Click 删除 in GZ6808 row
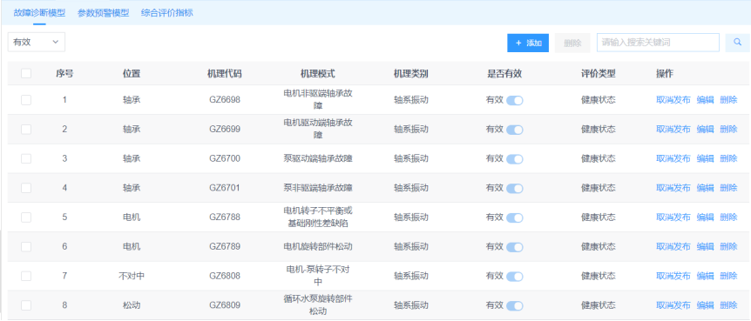Image resolution: width=751 pixels, height=321 pixels. [728, 276]
